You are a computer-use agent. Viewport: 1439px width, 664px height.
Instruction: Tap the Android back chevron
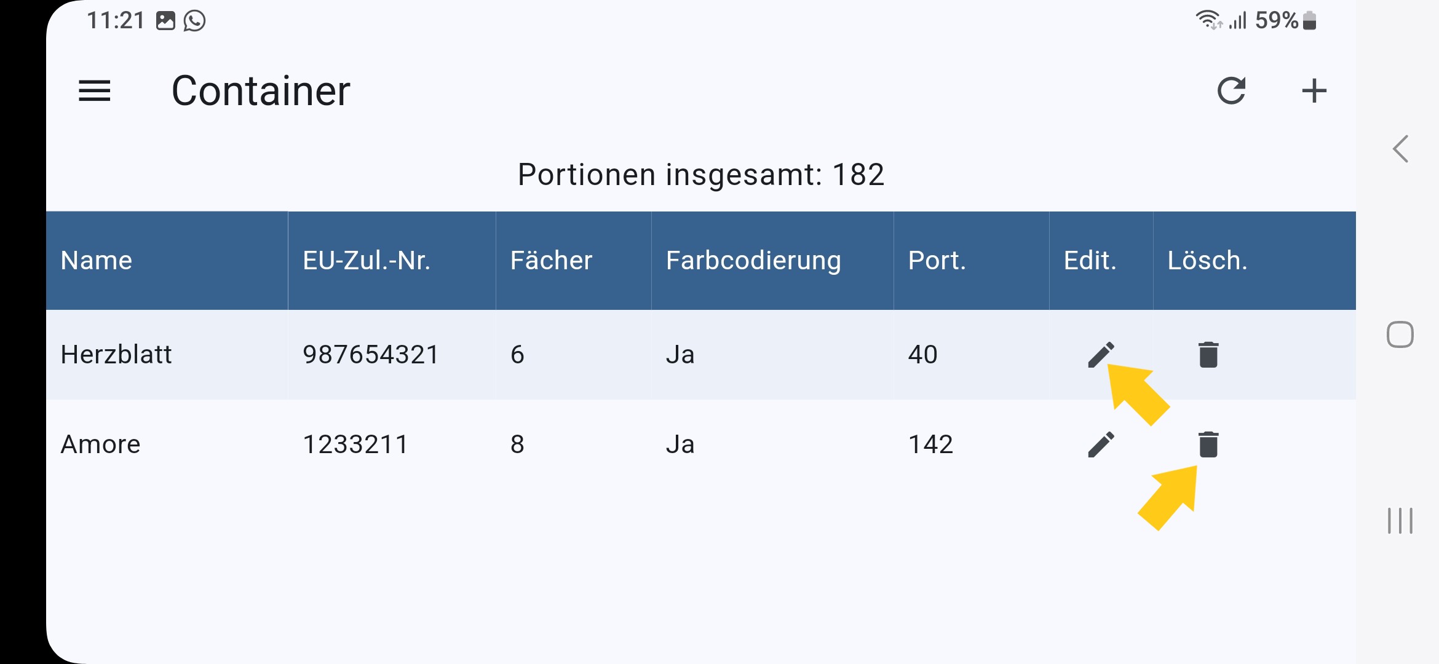[1400, 149]
